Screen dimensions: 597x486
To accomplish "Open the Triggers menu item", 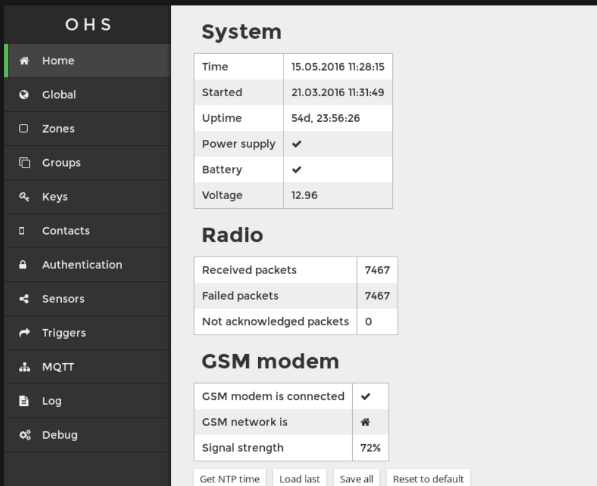I will tap(87, 333).
